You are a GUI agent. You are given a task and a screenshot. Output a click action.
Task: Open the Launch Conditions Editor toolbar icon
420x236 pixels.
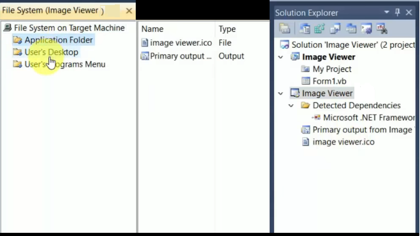(x=382, y=29)
